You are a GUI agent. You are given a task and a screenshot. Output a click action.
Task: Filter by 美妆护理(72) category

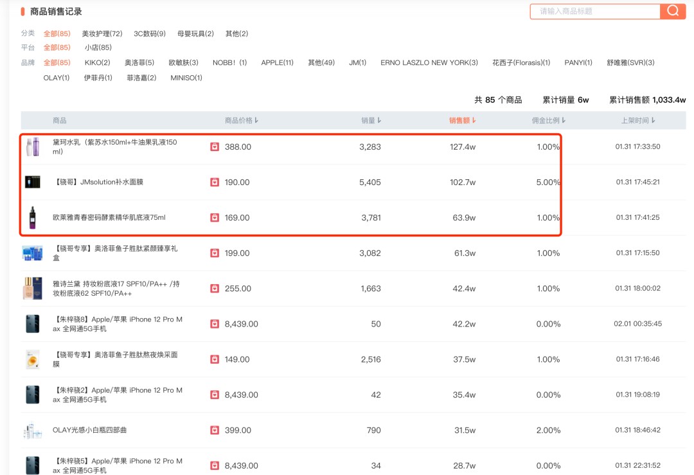pyautogui.click(x=102, y=33)
